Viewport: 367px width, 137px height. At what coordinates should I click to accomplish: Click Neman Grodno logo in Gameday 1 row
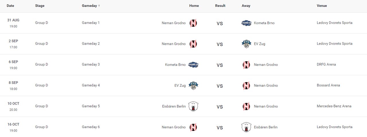[193, 23]
